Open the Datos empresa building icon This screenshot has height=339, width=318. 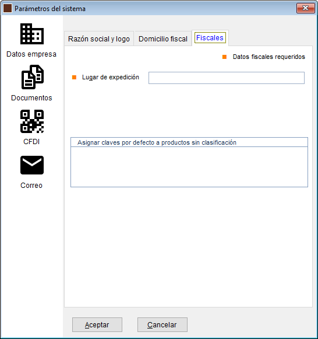coord(32,34)
